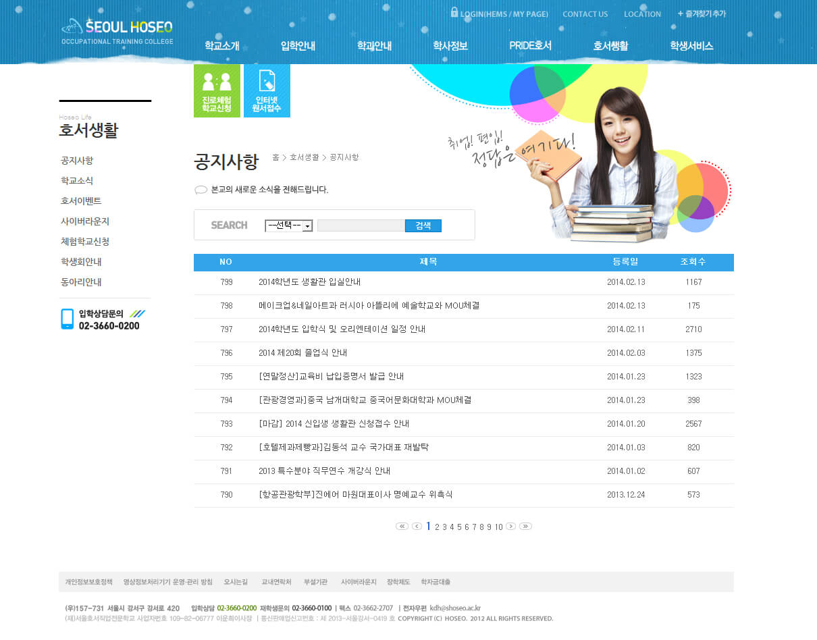817x640 pixels.
Task: Go to the first page arrow
Action: pyautogui.click(x=402, y=527)
